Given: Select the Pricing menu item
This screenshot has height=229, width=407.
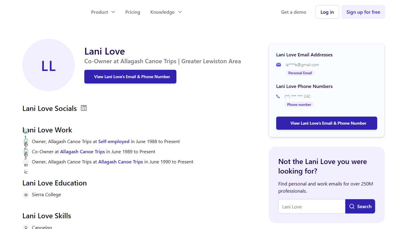Looking at the screenshot, I should [x=133, y=12].
